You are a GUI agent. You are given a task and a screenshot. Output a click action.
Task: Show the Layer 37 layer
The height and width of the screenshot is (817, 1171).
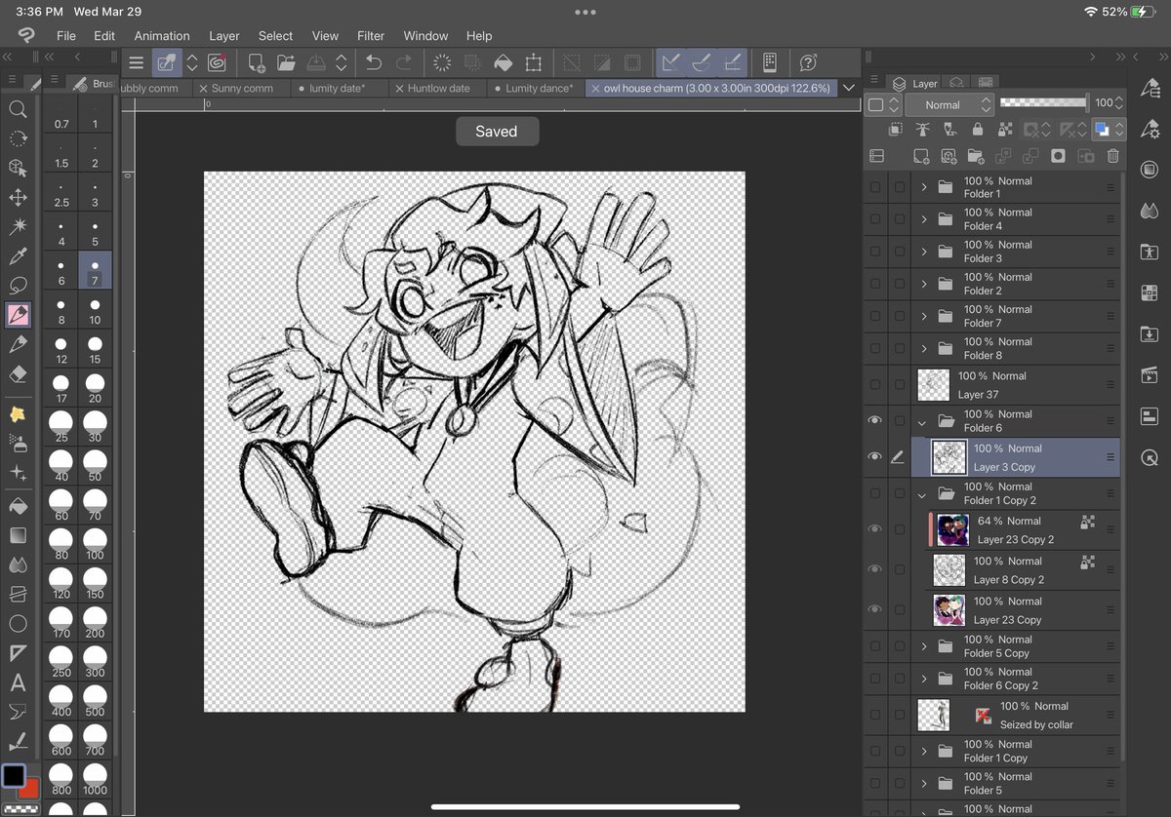point(874,384)
